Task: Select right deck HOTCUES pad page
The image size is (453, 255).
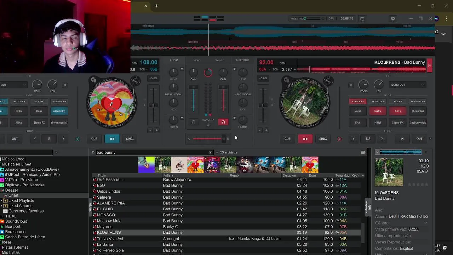Action: pos(378,101)
